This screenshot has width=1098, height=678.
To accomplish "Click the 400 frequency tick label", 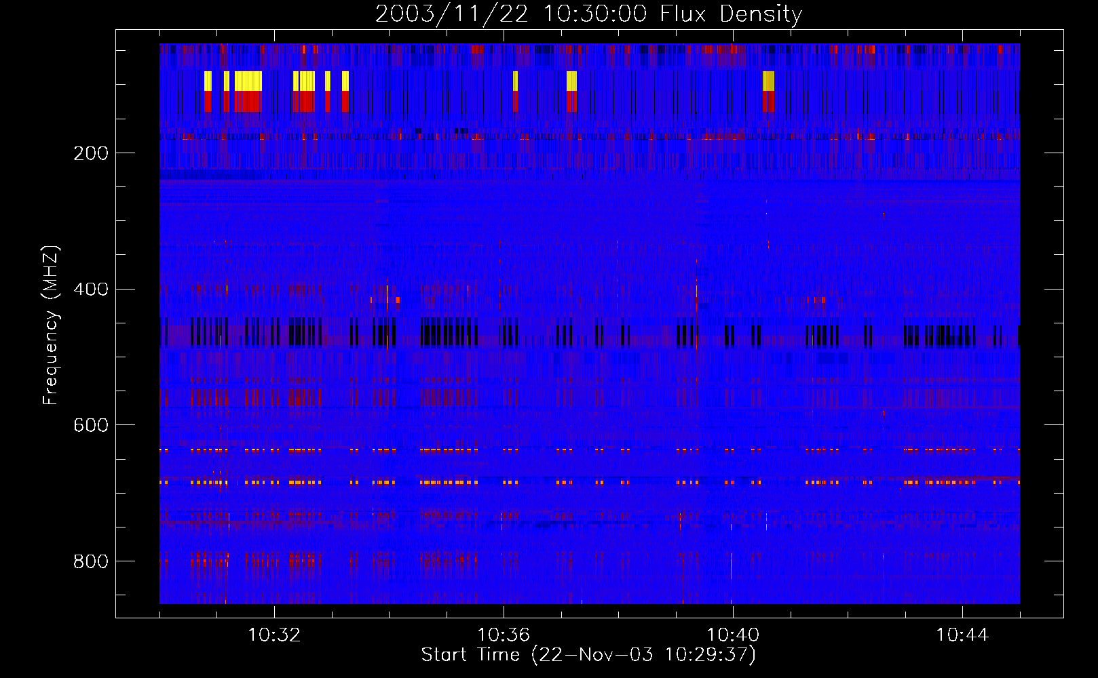I will (91, 290).
